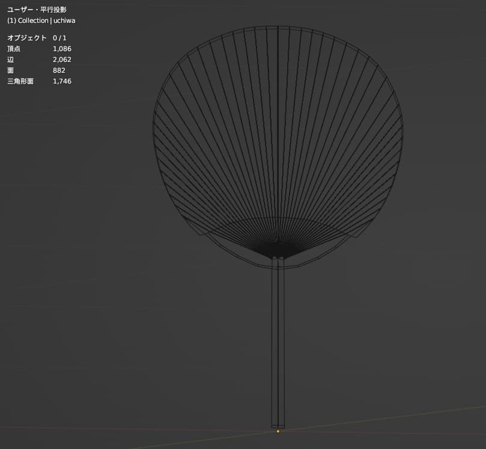Click the 辺 count of 2,062
The height and width of the screenshot is (449, 486).
[62, 60]
